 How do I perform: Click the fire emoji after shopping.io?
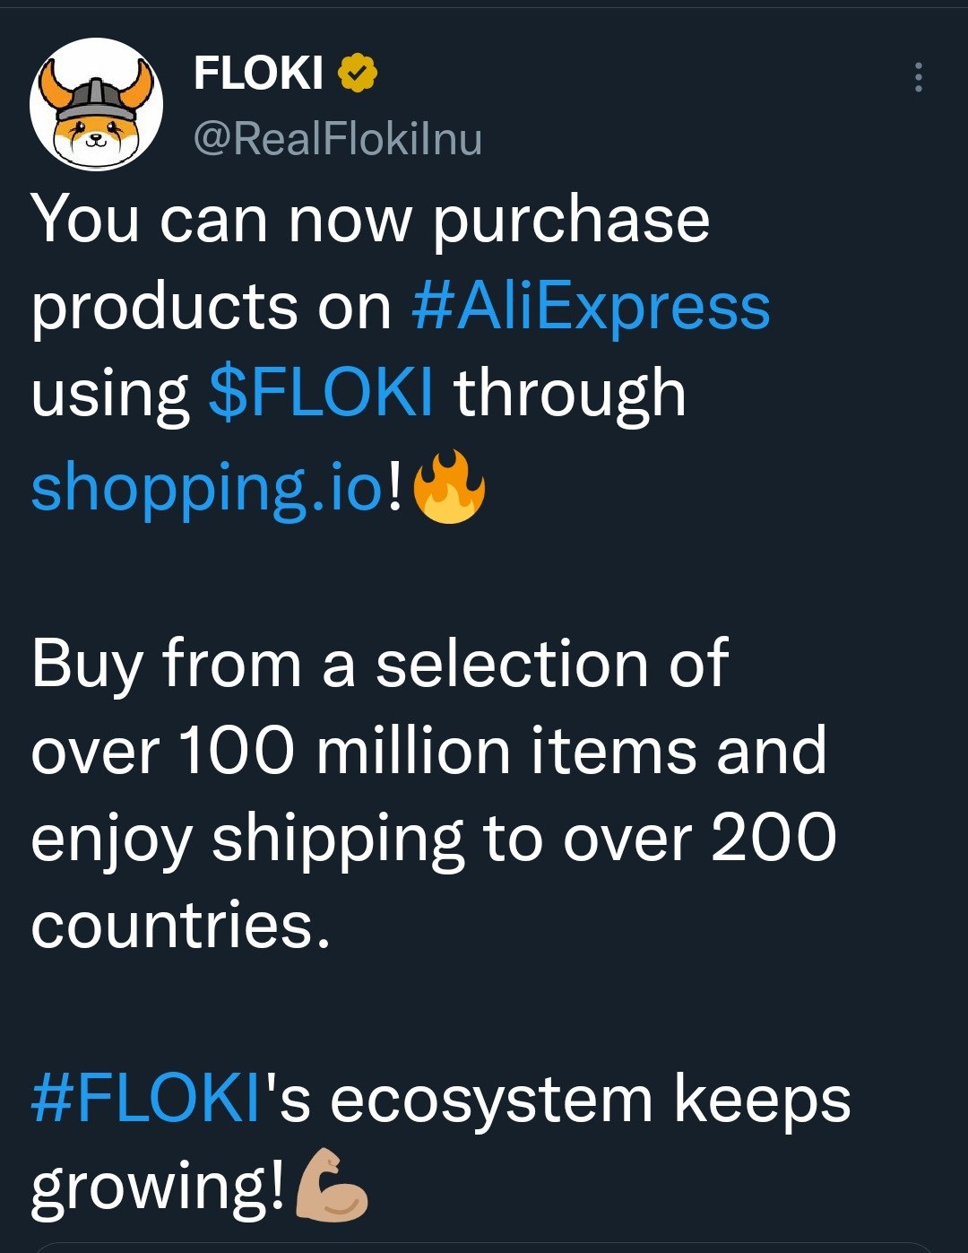tap(448, 487)
